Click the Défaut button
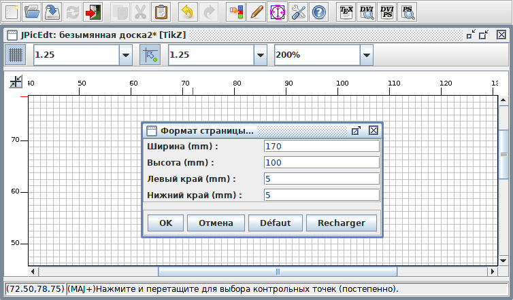This screenshot has width=513, height=300. tap(276, 223)
